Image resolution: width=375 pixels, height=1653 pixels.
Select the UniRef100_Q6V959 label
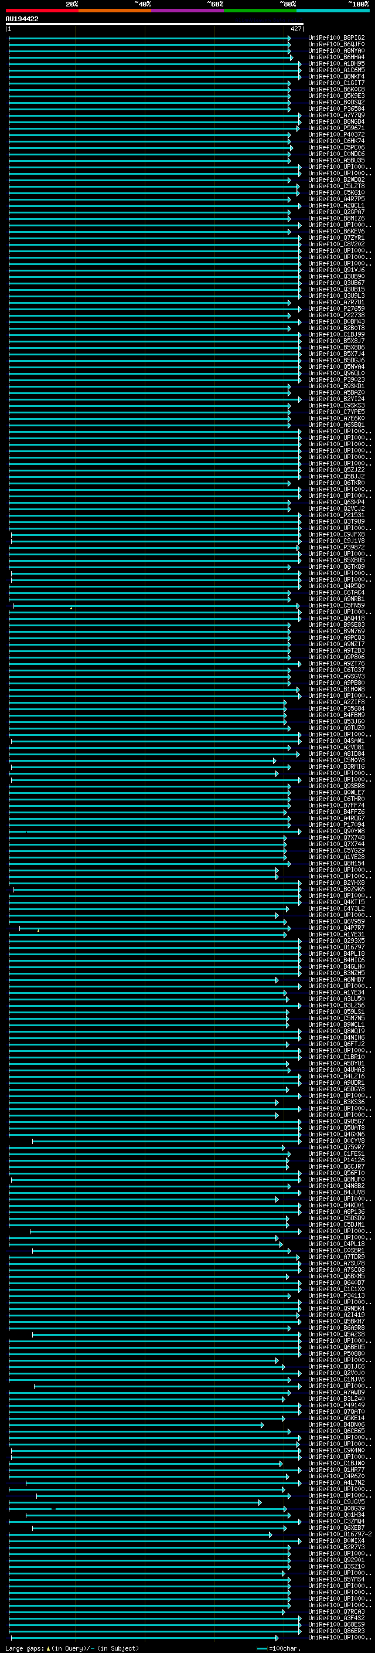[x=336, y=921]
